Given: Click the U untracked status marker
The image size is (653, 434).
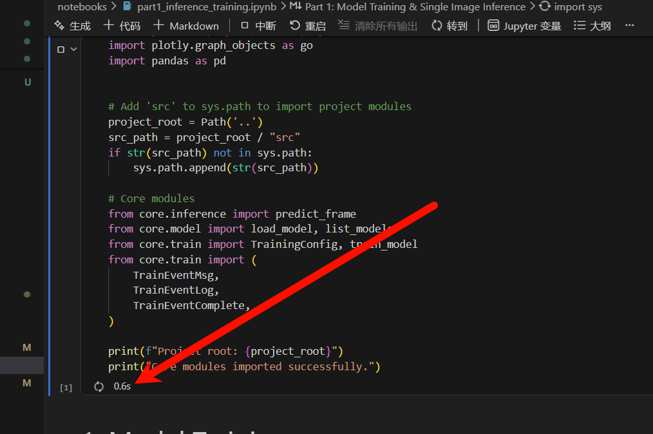Looking at the screenshot, I should 28,82.
